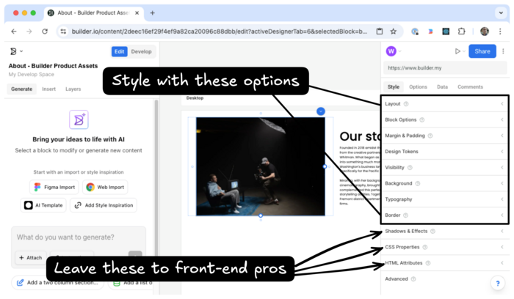Expand the Shadows & Effects section
Viewport: 514px width, 299px height.
pyautogui.click(x=445, y=232)
